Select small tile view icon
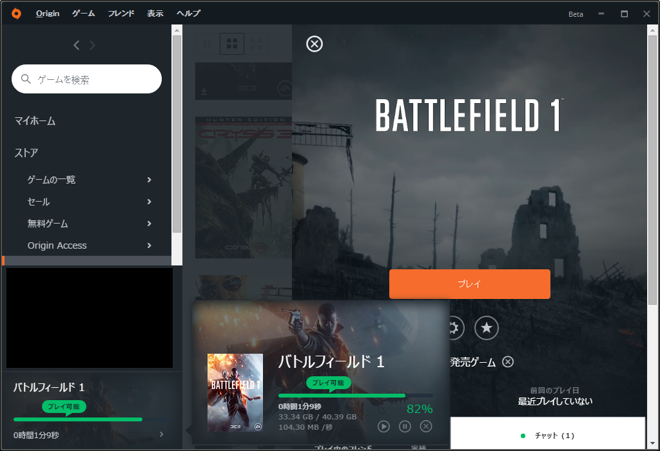Image resolution: width=660 pixels, height=451 pixels. point(208,43)
